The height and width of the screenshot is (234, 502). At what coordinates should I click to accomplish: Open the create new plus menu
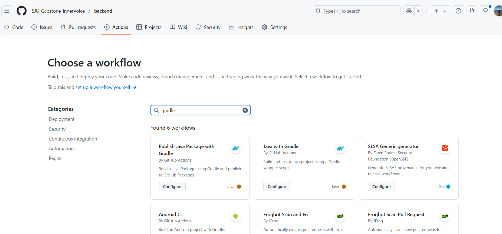coord(440,11)
